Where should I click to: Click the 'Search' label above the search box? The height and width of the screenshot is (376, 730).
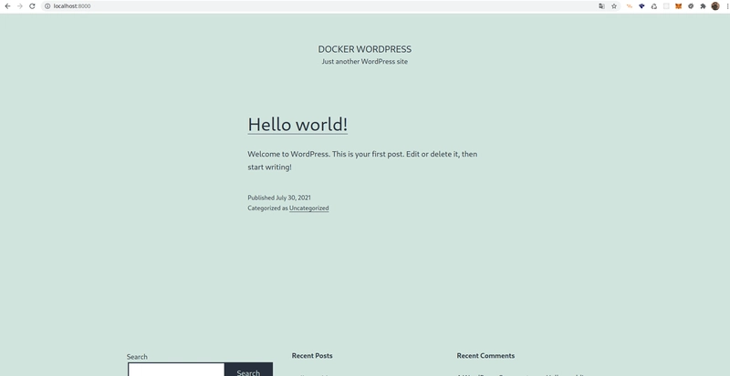pyautogui.click(x=137, y=357)
